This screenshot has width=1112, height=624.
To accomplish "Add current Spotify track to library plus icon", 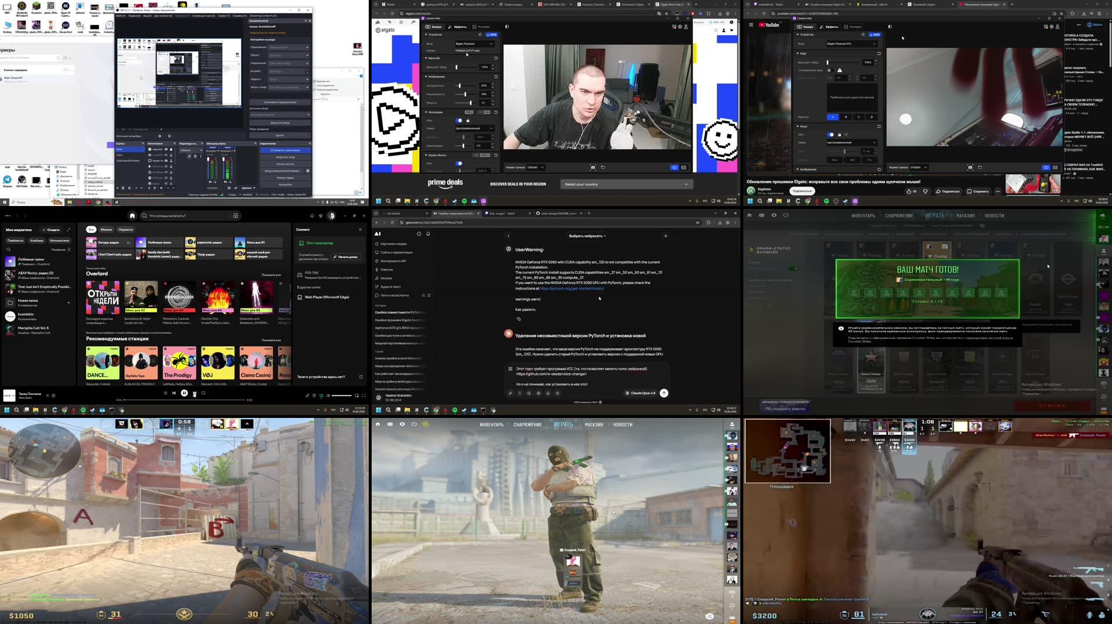I will click(x=53, y=396).
